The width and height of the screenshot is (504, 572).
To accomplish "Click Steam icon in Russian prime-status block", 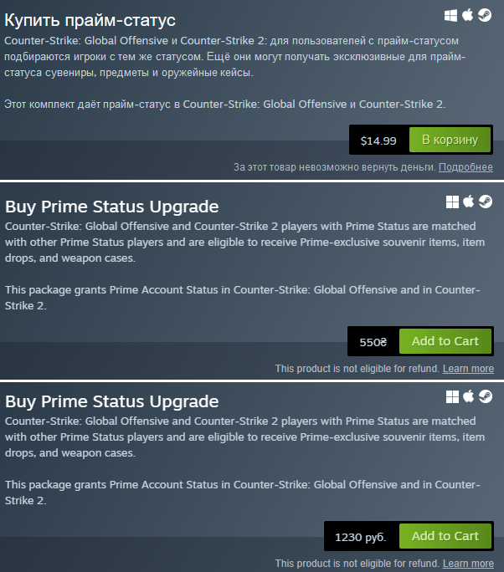I will pyautogui.click(x=485, y=15).
